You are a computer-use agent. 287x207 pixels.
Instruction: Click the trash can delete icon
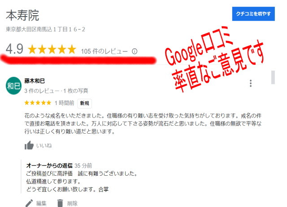60,203
